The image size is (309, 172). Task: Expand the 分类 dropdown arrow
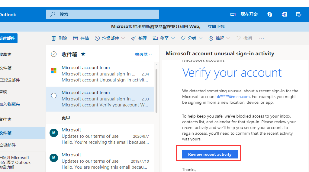201,38
